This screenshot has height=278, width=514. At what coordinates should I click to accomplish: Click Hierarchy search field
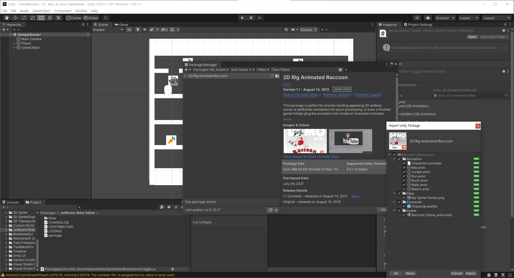click(51, 30)
